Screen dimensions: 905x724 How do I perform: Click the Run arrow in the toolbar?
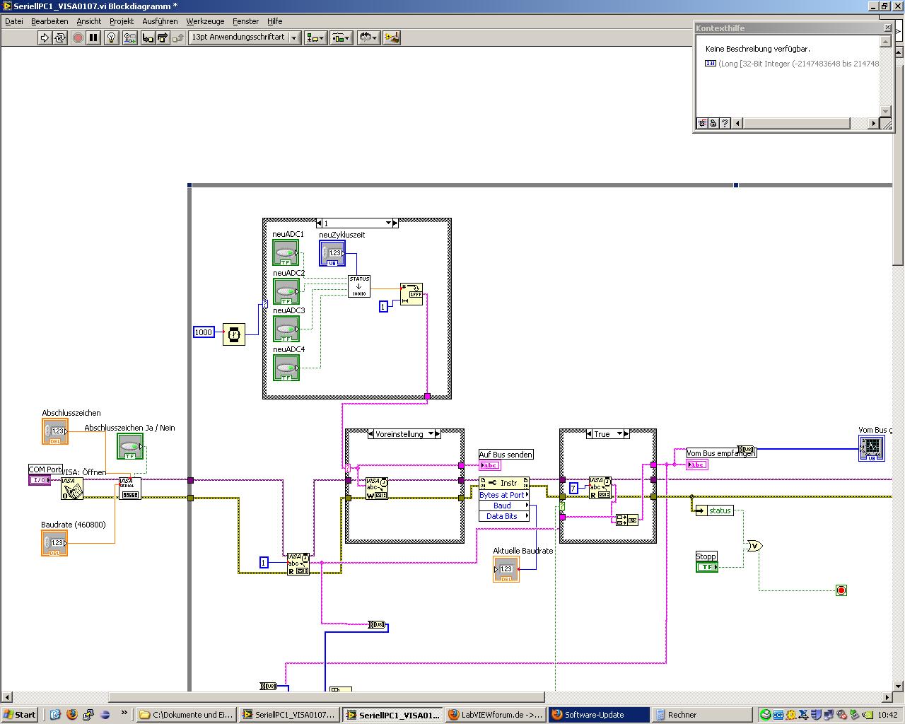pos(45,37)
